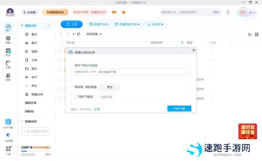The width and height of the screenshot is (262, 161).
Task: Click the 开始下载 button
Action: coord(179,108)
